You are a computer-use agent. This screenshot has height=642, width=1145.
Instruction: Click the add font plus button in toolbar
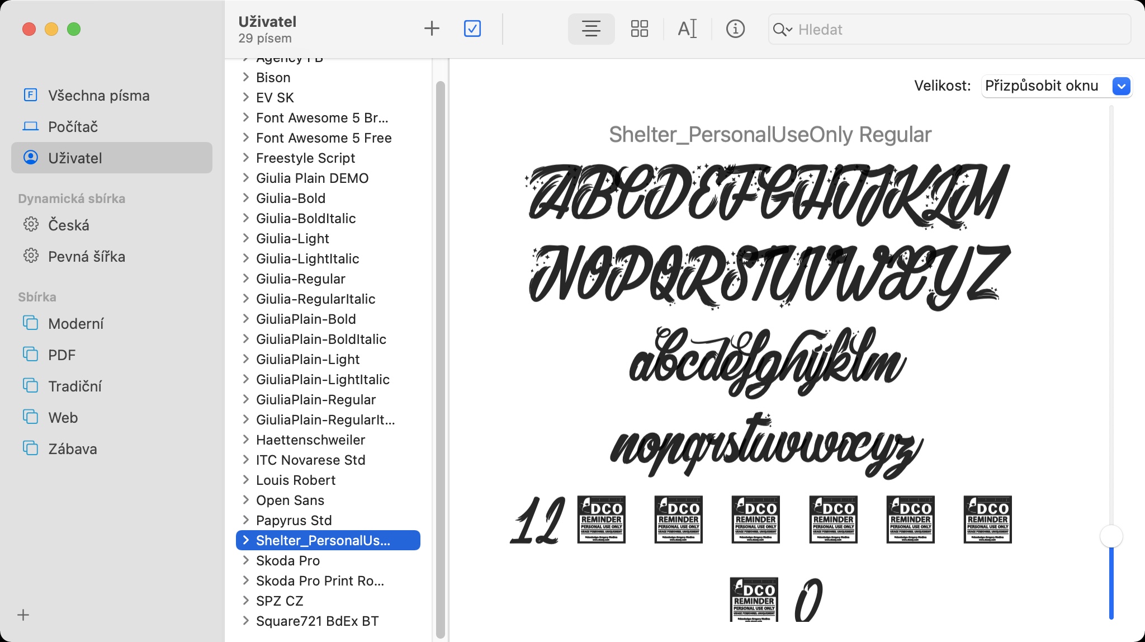432,29
